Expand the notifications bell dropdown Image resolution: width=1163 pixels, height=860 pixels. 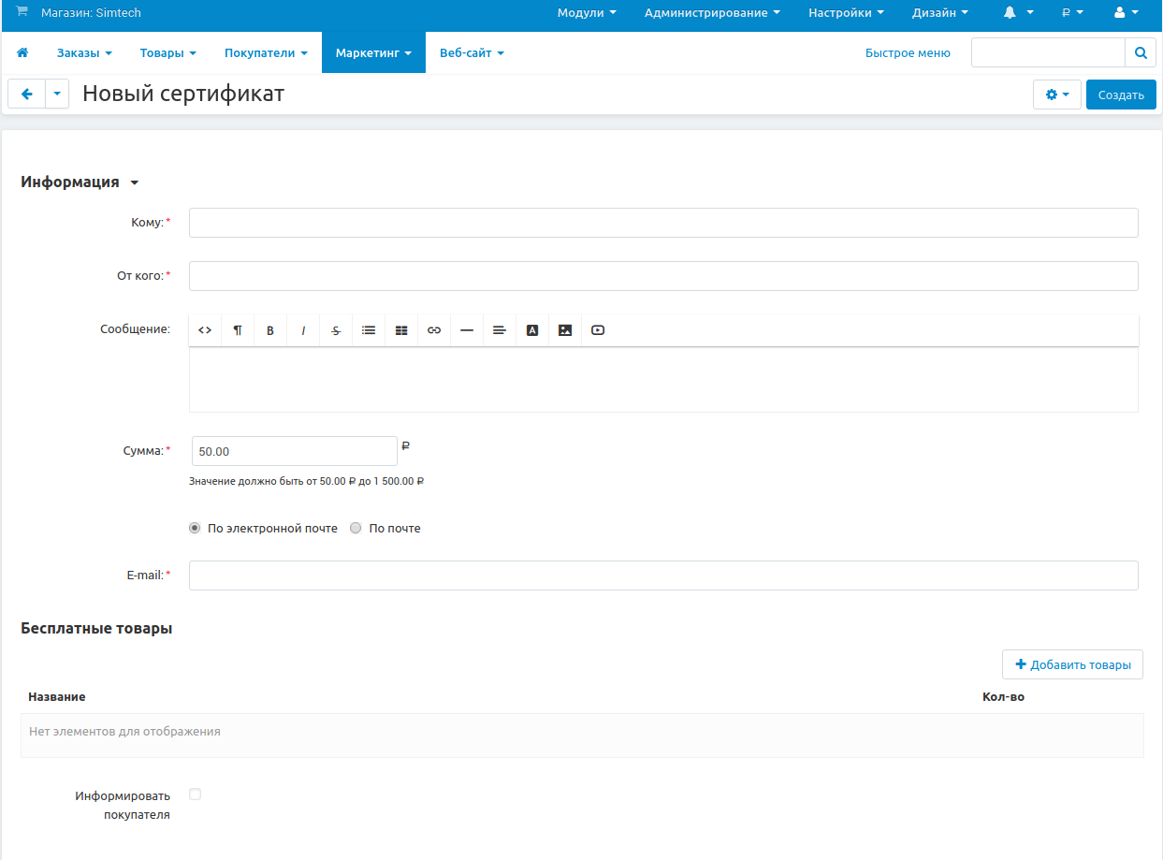pyautogui.click(x=1018, y=13)
